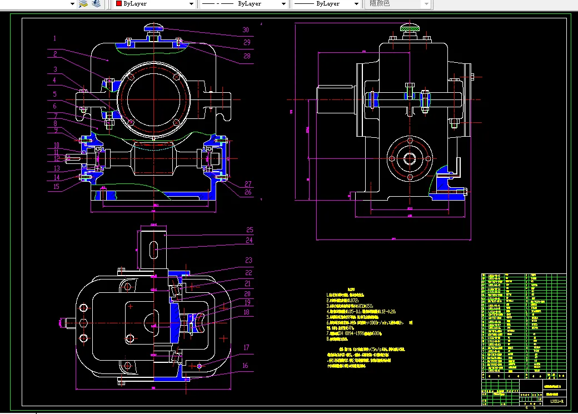Screen dimensions: 578x414
Task: Click part number "25" by the shaft
Action: click(250, 230)
